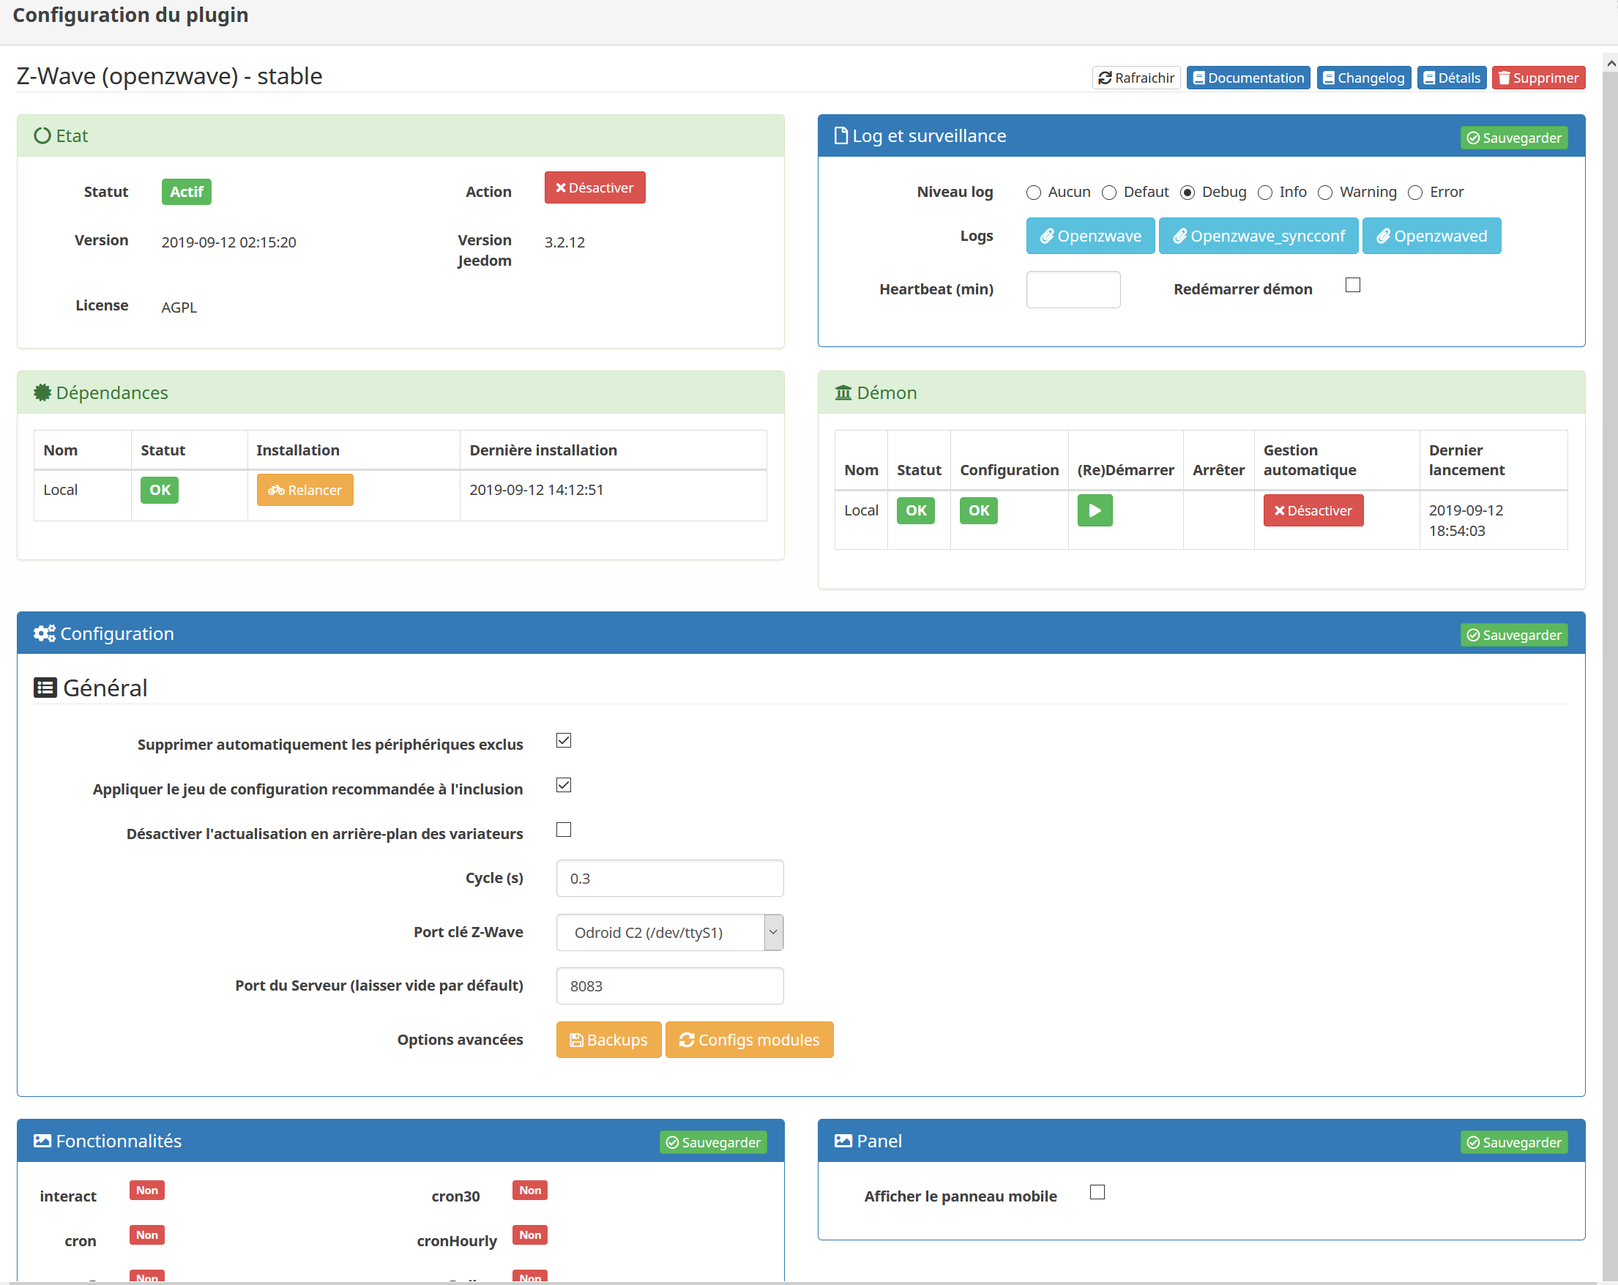Image resolution: width=1618 pixels, height=1285 pixels.
Task: Click the Port du Serveur field
Action: tap(669, 986)
